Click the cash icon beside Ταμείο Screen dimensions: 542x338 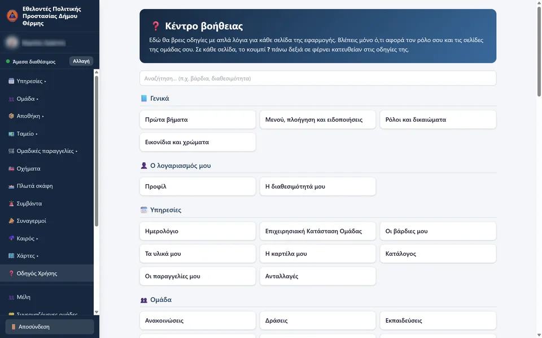pyautogui.click(x=11, y=134)
